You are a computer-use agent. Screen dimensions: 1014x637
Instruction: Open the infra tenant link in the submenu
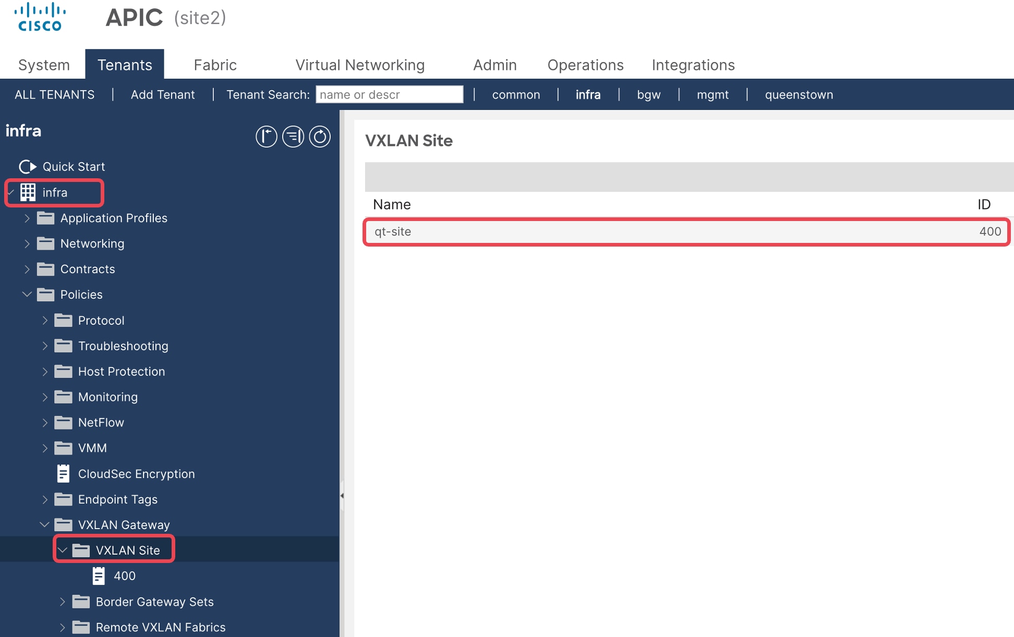[x=588, y=94]
